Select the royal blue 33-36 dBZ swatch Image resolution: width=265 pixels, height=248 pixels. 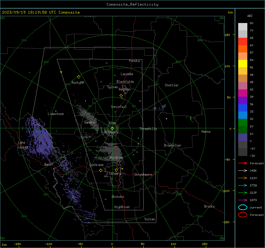coord(243,108)
